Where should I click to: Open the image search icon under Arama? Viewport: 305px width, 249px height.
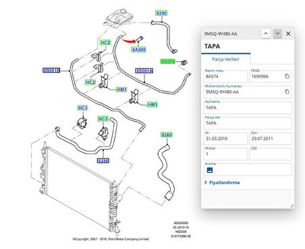(x=209, y=170)
